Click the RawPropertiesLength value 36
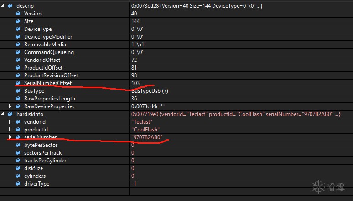The height and width of the screenshot is (201, 353). pos(134,99)
